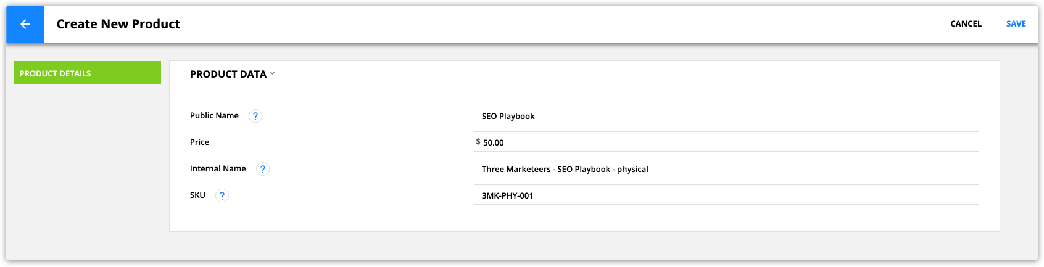This screenshot has height=267, width=1044.
Task: Go back using the blue arrow button
Action: pos(25,24)
